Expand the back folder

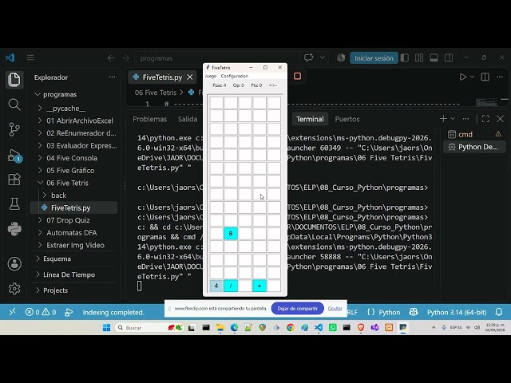45,195
